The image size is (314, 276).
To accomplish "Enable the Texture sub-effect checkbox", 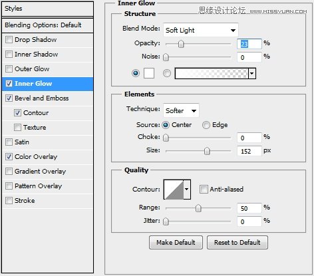I will coord(17,127).
